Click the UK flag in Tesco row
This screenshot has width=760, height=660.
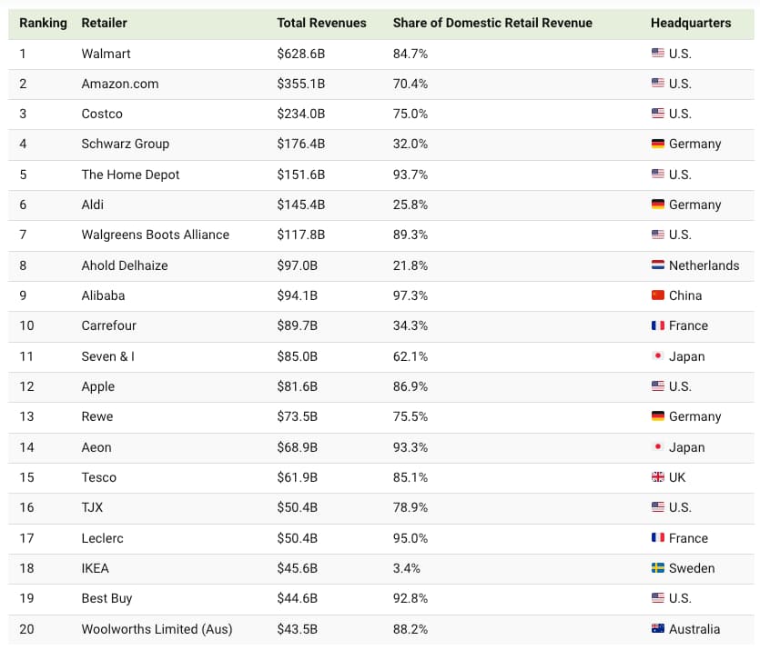pyautogui.click(x=657, y=477)
